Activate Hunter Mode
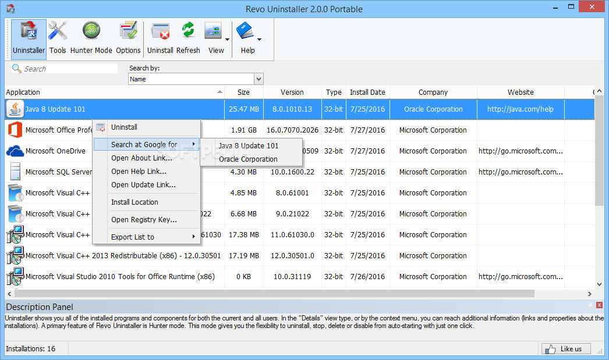Screen dimensions: 609x360 [91, 37]
